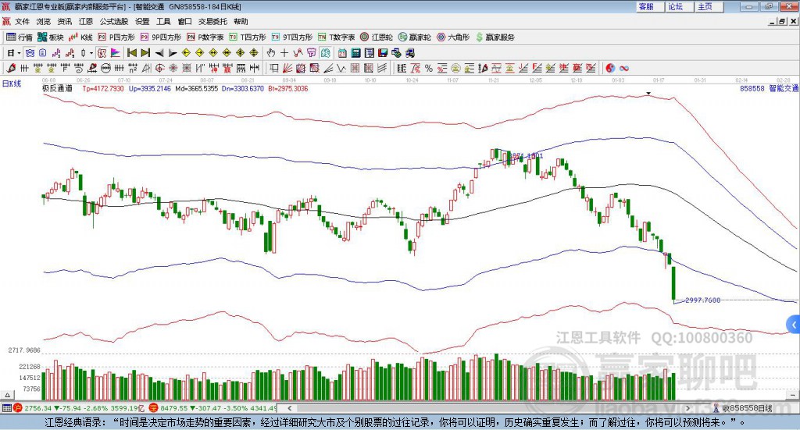Select the n² square number tool
Image resolution: width=800 pixels, height=430 pixels.
(x=133, y=68)
